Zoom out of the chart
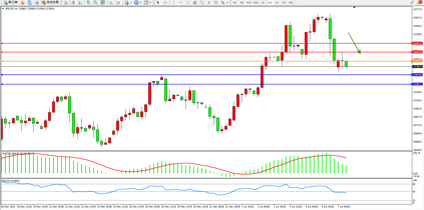This screenshot has width=424, height=210. (95, 3)
